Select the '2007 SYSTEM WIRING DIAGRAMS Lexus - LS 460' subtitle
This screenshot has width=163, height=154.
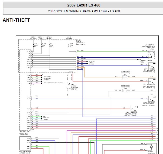coord(84,11)
